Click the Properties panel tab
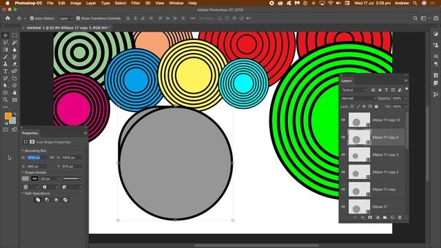This screenshot has height=248, width=441. tap(30, 133)
